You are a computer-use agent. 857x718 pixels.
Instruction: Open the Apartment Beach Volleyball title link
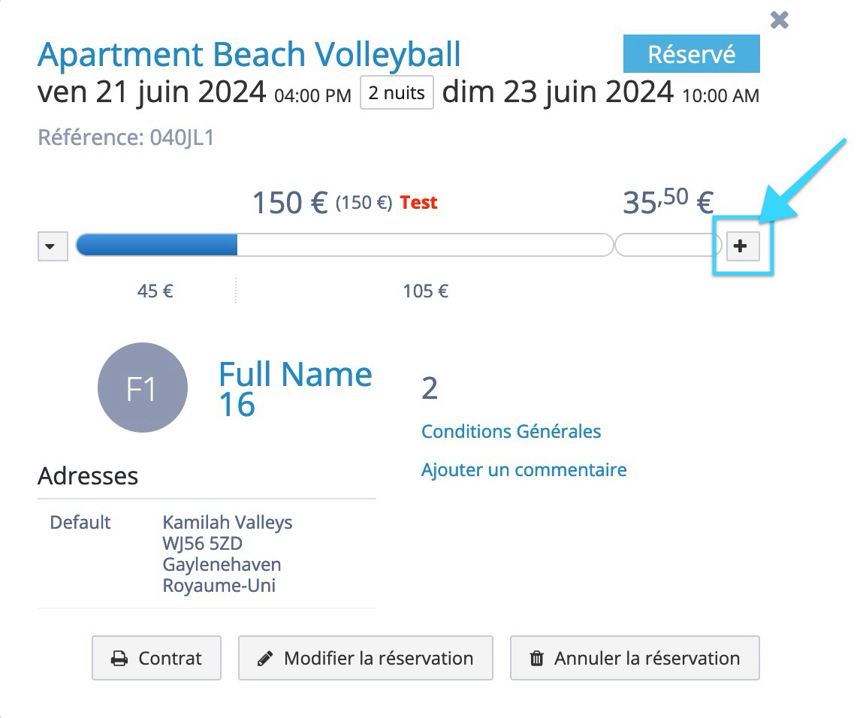coord(249,54)
